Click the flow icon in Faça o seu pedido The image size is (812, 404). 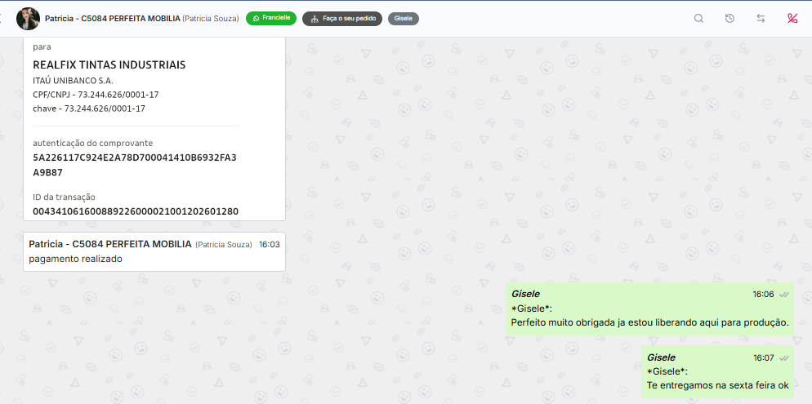[314, 19]
